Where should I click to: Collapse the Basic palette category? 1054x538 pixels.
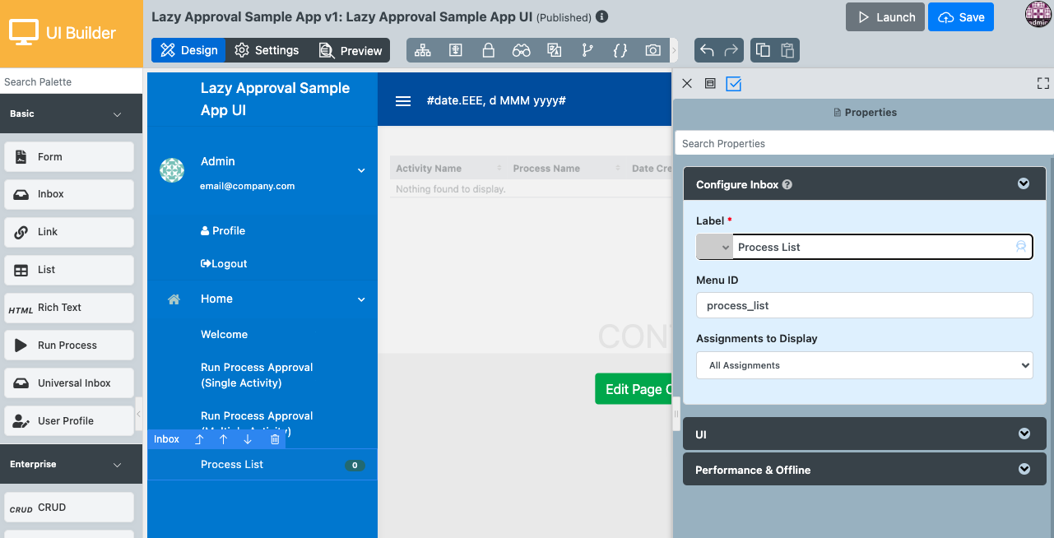tap(117, 114)
